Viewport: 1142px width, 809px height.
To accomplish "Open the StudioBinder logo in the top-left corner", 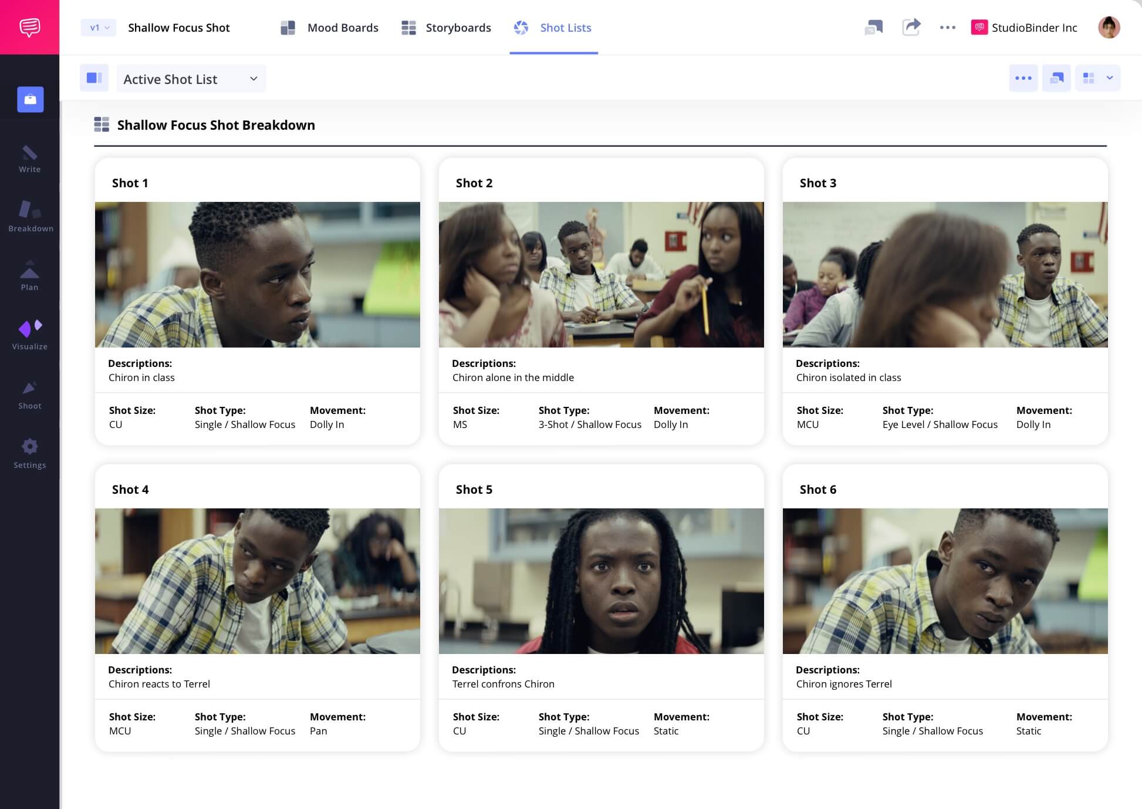I will 29,26.
